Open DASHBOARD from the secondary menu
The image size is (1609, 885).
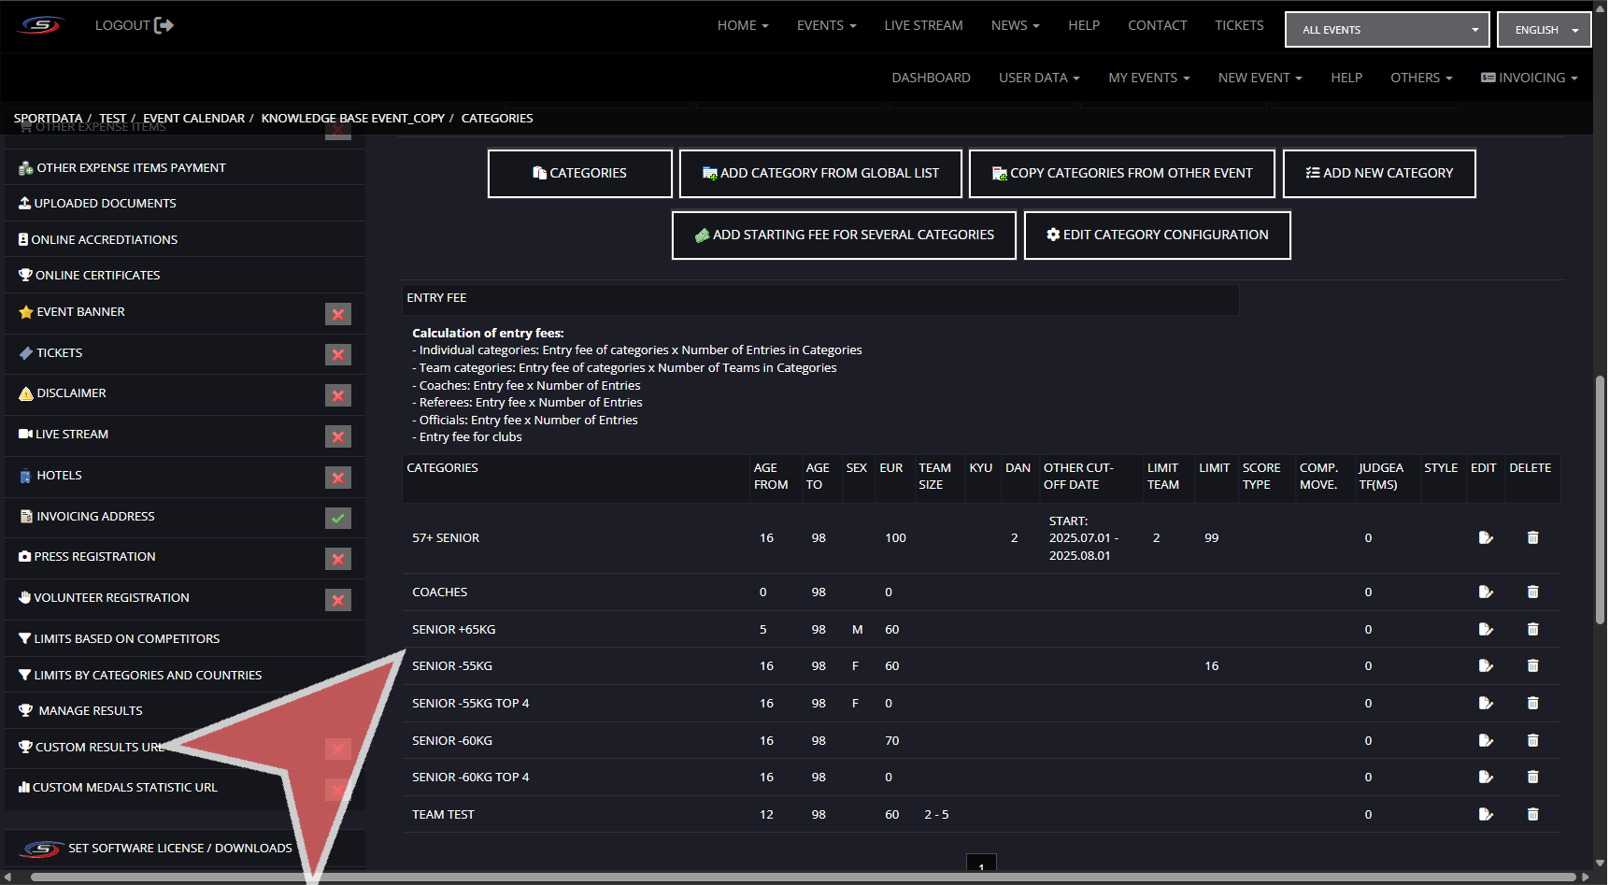point(931,78)
